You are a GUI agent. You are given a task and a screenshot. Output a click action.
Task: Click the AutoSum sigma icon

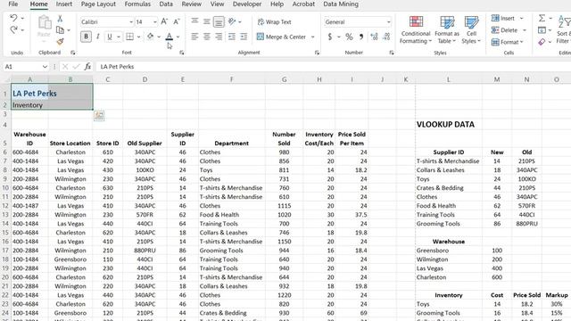[x=542, y=18]
